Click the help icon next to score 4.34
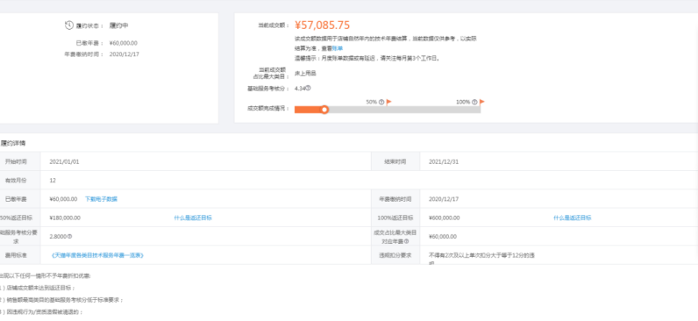Image resolution: width=698 pixels, height=321 pixels. (x=308, y=89)
